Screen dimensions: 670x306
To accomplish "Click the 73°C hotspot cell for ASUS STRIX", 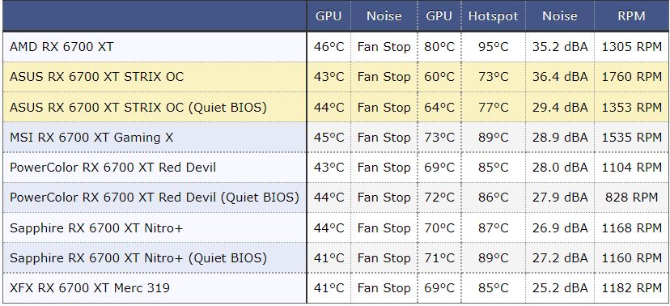I will 493,77.
